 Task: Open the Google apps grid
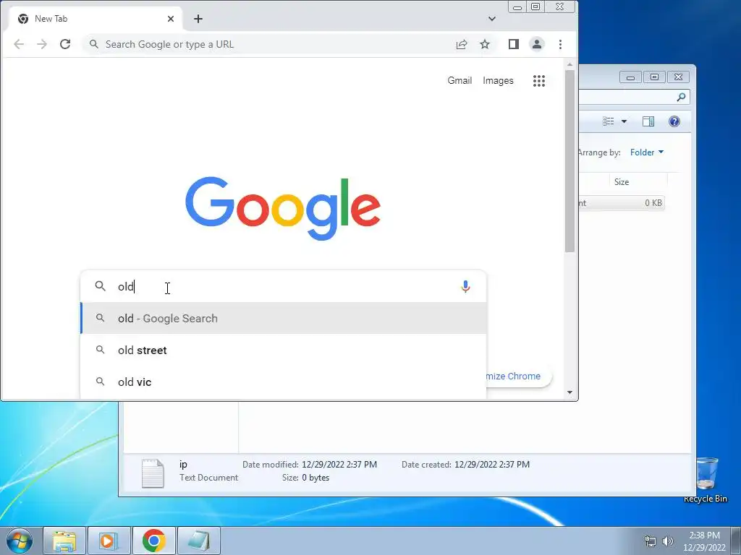[539, 81]
